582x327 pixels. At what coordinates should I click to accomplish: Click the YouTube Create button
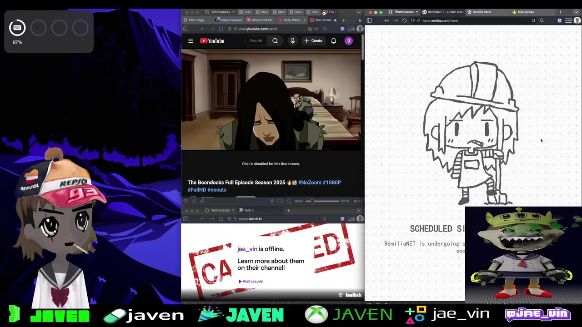313,41
